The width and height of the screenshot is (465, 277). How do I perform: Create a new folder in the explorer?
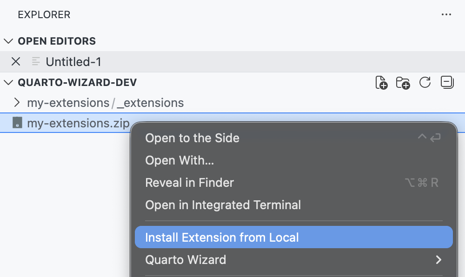tap(403, 82)
